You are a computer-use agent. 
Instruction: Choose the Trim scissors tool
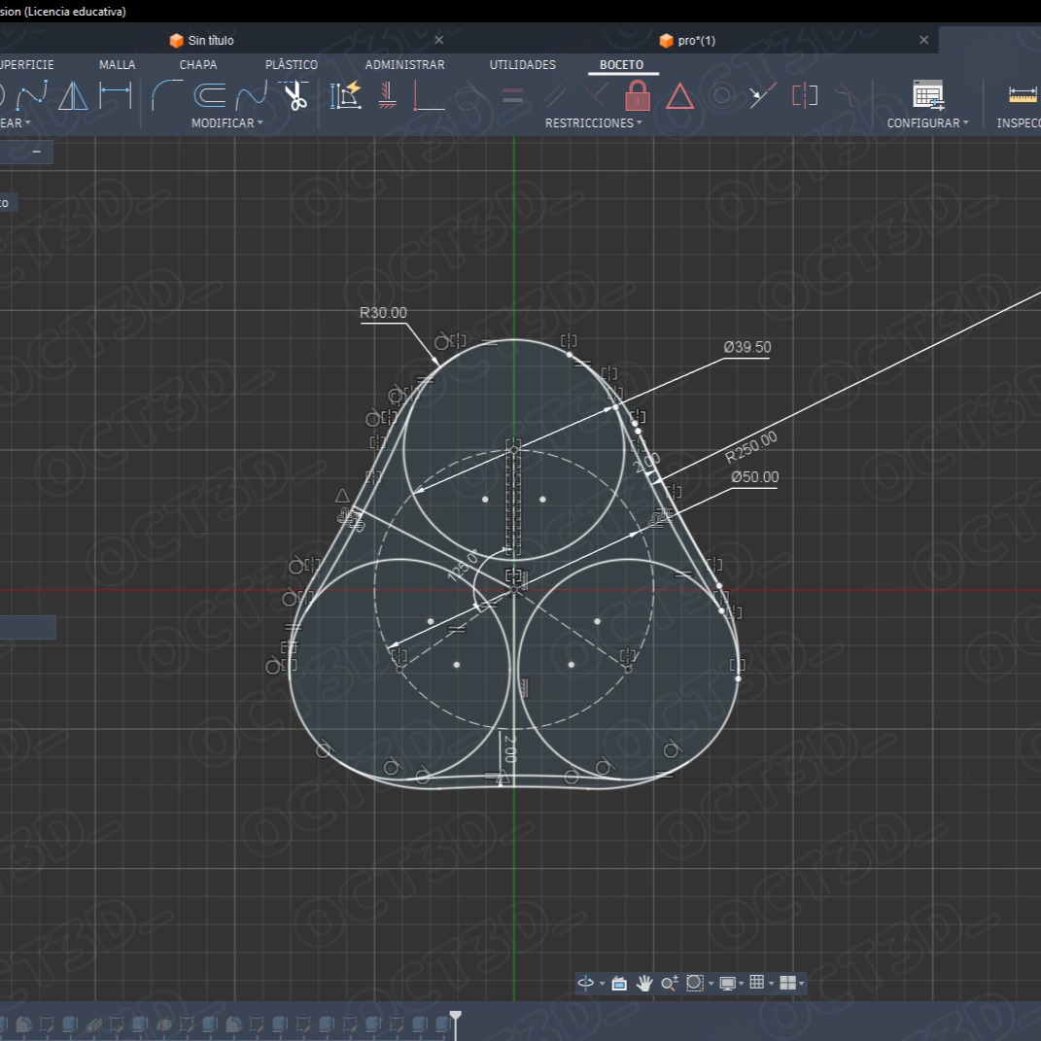coord(295,95)
